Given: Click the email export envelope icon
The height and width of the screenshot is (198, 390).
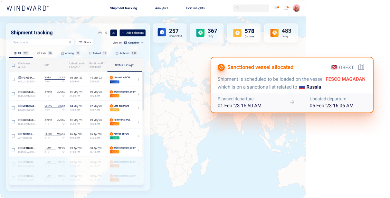Looking at the screenshot, I should (x=100, y=33).
